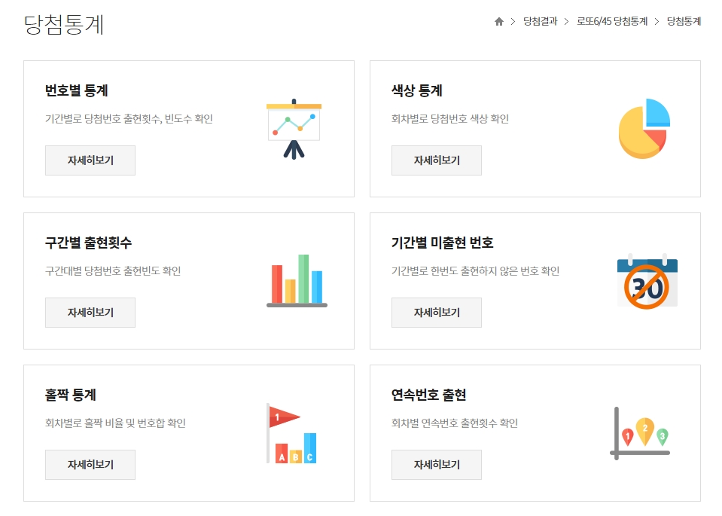Click the bar graph icon on 구간별 출현횟수 card
This screenshot has width=722, height=516.
297,279
